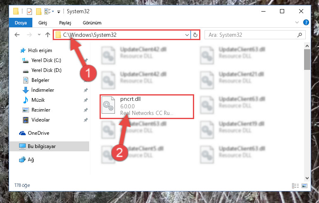Viewport: 319px width, 203px height.
Task: Select Yerel Disk (C:) in sidebar
Action: click(x=46, y=60)
